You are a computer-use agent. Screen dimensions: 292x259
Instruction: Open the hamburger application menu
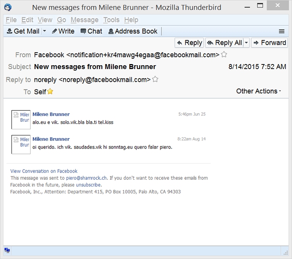pyautogui.click(x=282, y=31)
